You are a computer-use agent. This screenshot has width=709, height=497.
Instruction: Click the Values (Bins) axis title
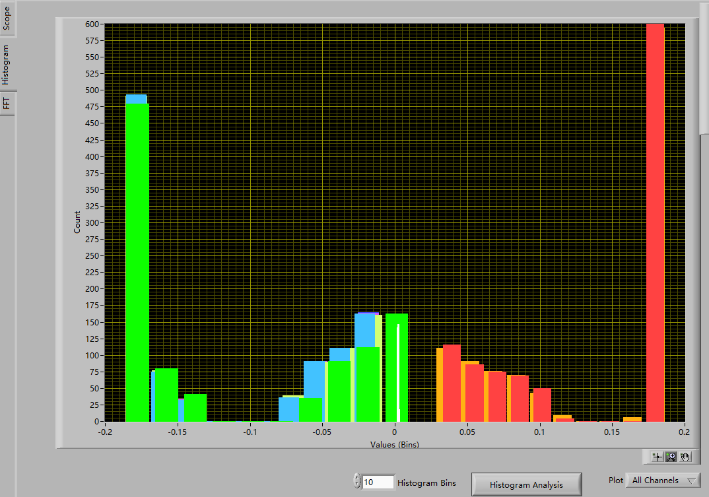(395, 445)
